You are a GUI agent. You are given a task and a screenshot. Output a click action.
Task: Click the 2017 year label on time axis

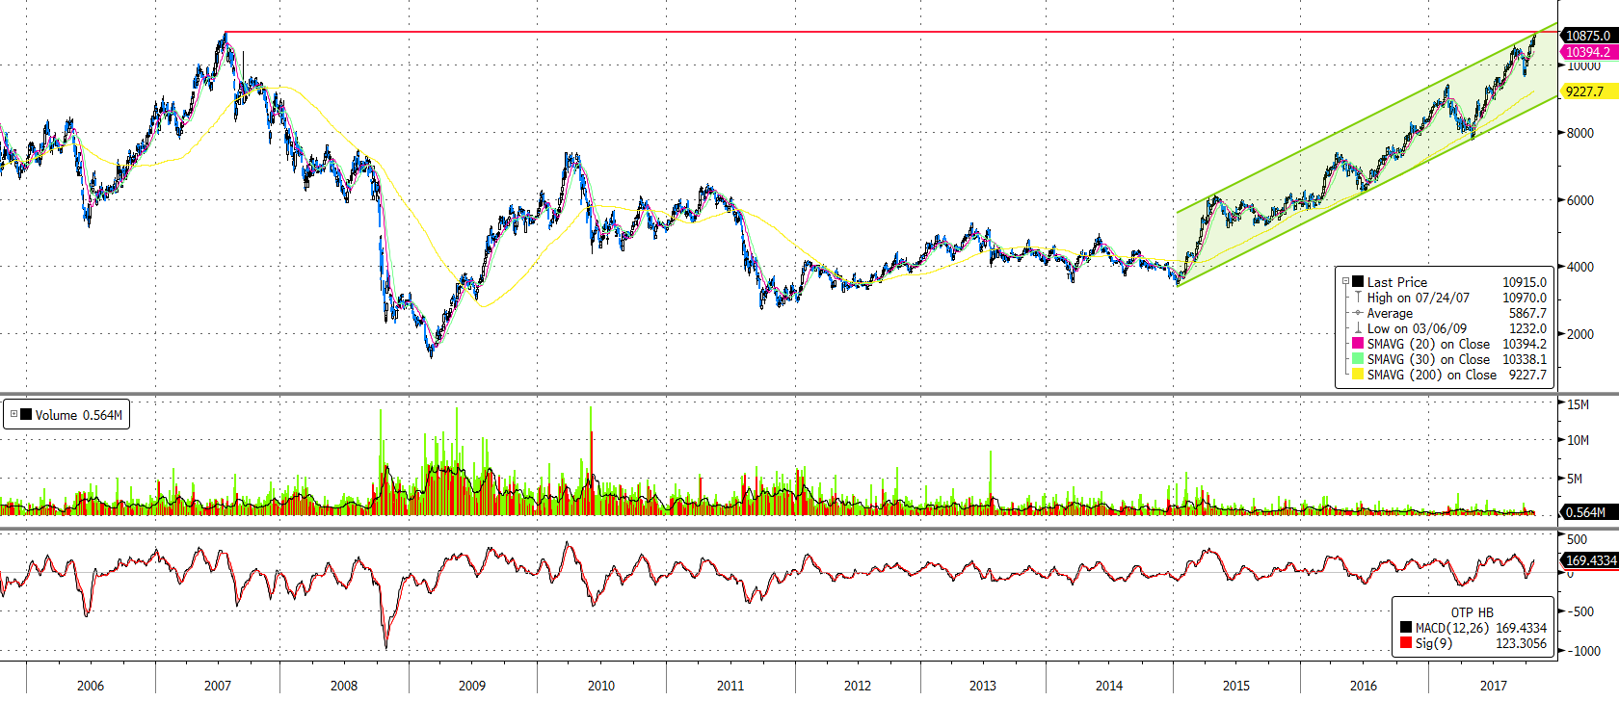1494,686
